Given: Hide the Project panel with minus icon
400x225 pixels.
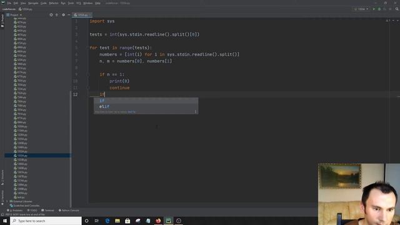Looking at the screenshot, I should tap(69, 15).
